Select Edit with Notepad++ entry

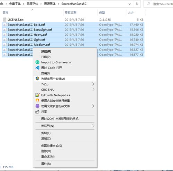[65, 95]
